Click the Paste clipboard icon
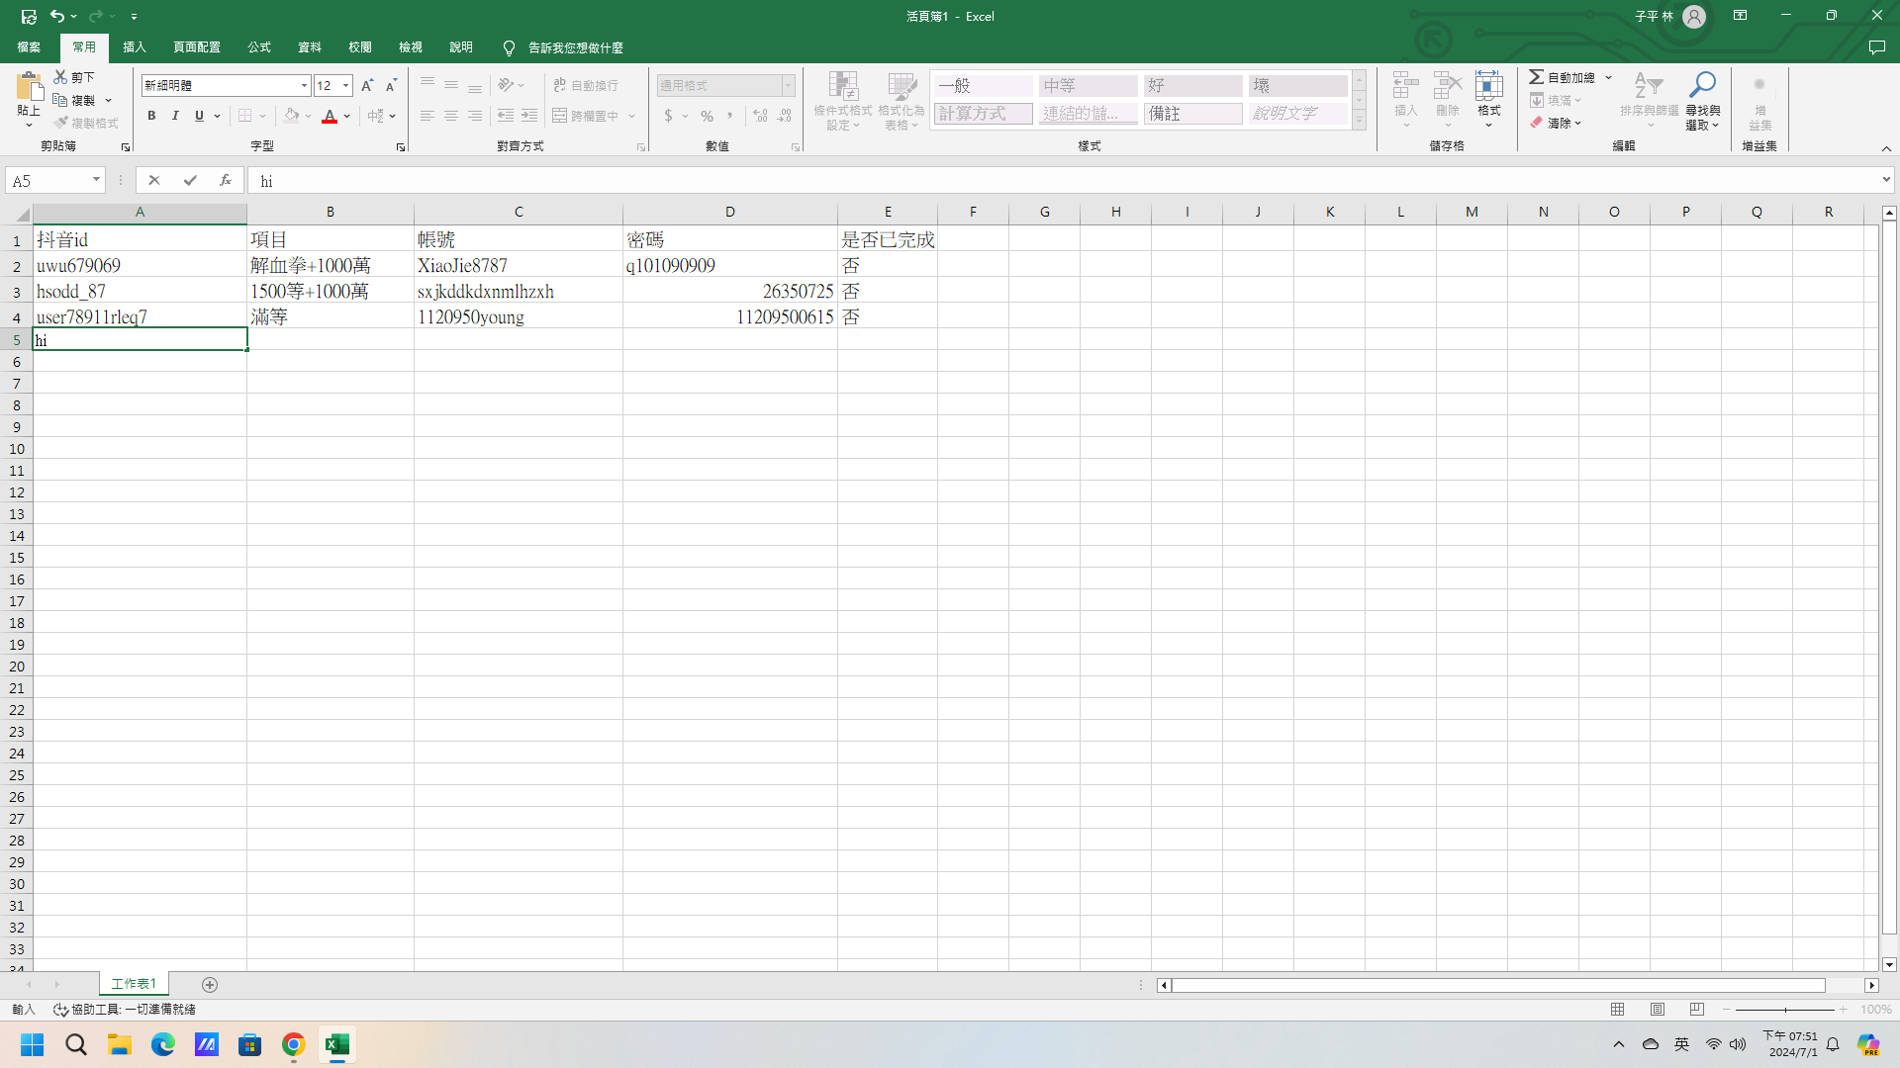Screen dimensions: 1900x1068 (29, 86)
